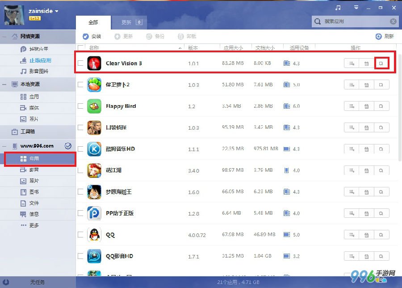The height and width of the screenshot is (288, 402).
Task: Check the 口袋侦探 checkbox
Action: pyautogui.click(x=80, y=127)
